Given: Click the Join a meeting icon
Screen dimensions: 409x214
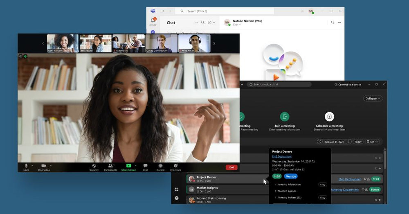Looking at the screenshot, I should tap(285, 117).
